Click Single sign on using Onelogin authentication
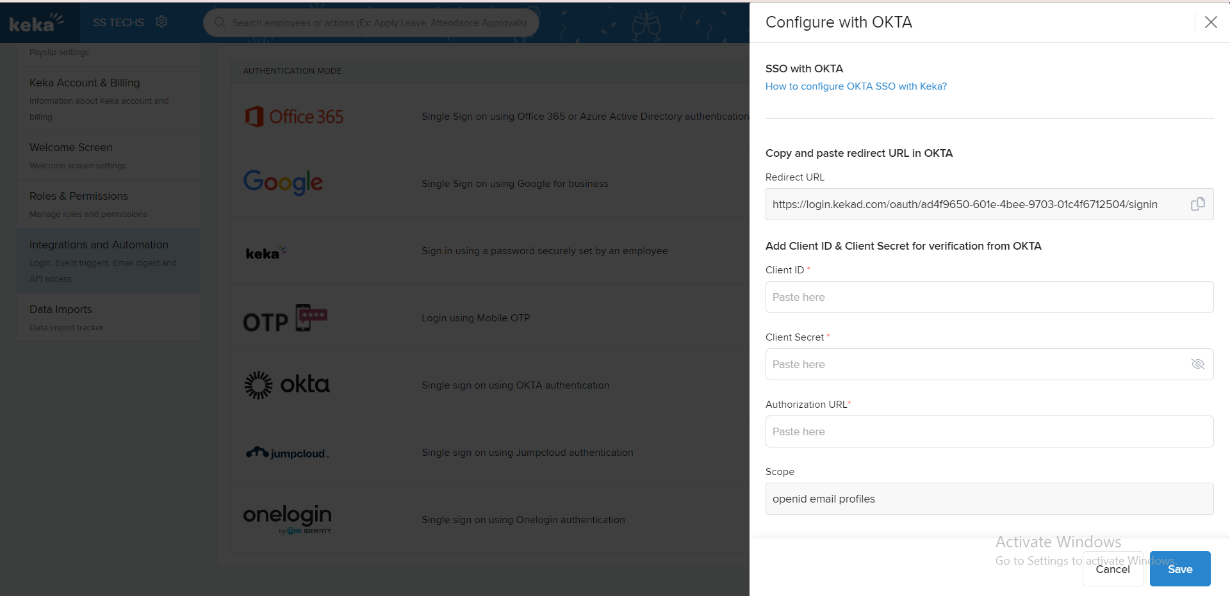Viewport: 1230px width, 596px height. [523, 520]
